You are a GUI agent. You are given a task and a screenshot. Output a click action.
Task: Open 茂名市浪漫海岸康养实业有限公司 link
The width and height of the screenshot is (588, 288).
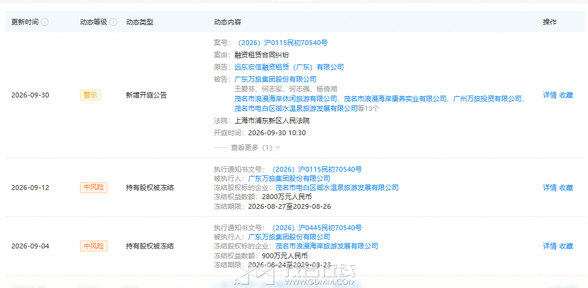[x=395, y=99]
